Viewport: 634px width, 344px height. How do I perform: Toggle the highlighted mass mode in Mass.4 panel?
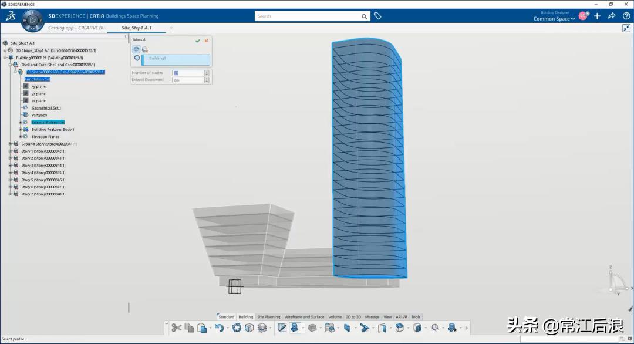pos(137,49)
